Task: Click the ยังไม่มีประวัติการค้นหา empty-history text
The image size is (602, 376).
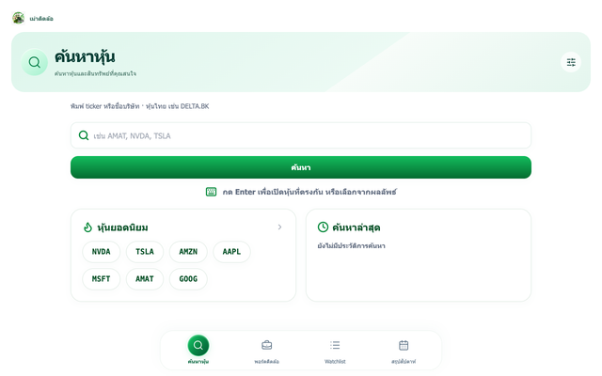Action: pyautogui.click(x=351, y=246)
